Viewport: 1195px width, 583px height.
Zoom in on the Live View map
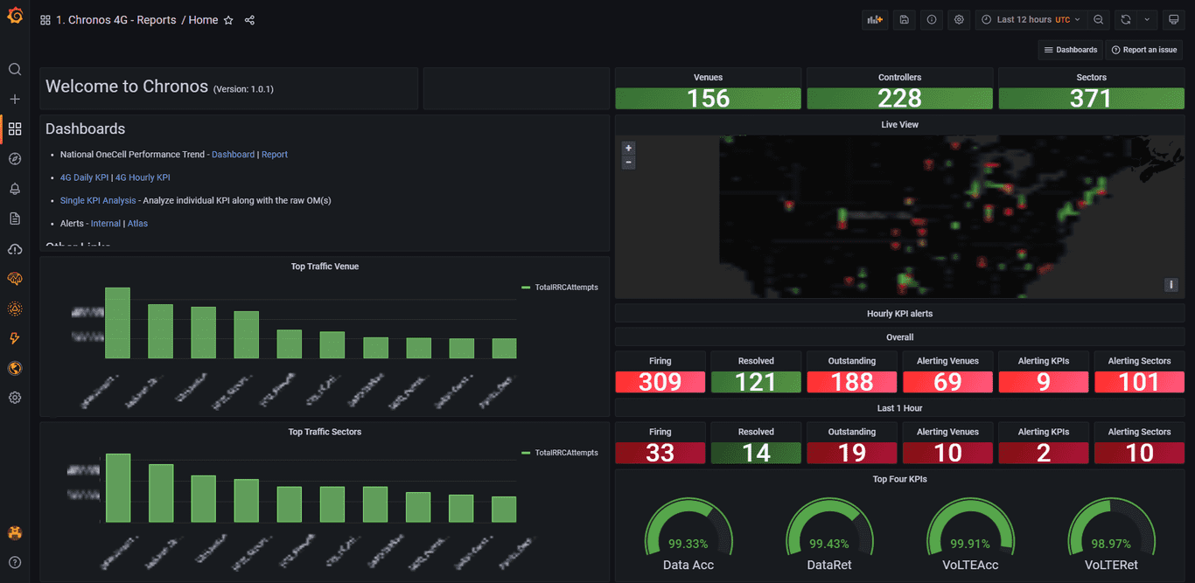(x=628, y=149)
